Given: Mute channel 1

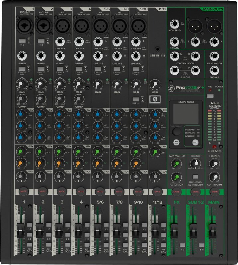Looking at the screenshot, I should (23, 191).
